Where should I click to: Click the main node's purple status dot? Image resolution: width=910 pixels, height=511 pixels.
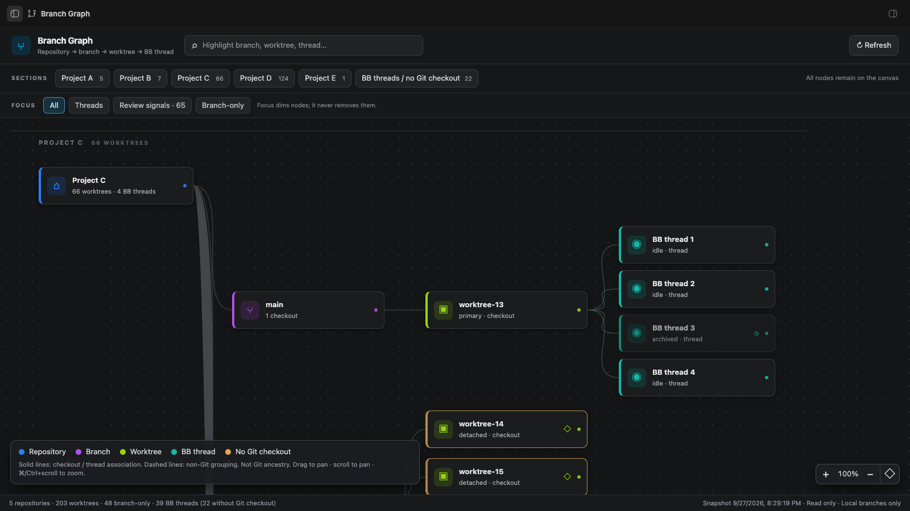[376, 310]
